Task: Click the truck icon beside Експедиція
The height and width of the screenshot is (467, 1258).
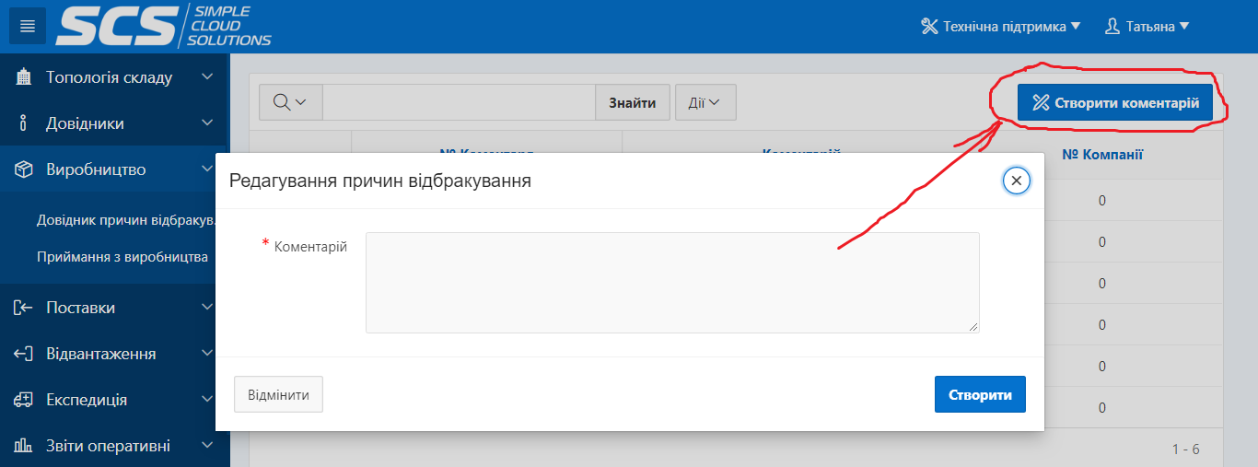Action: coord(24,400)
